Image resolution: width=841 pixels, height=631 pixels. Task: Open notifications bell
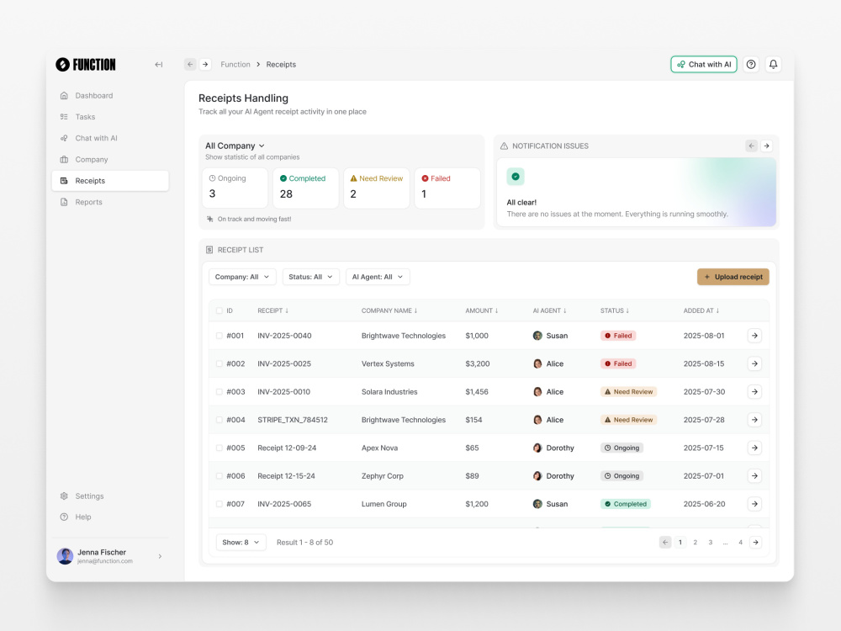773,65
